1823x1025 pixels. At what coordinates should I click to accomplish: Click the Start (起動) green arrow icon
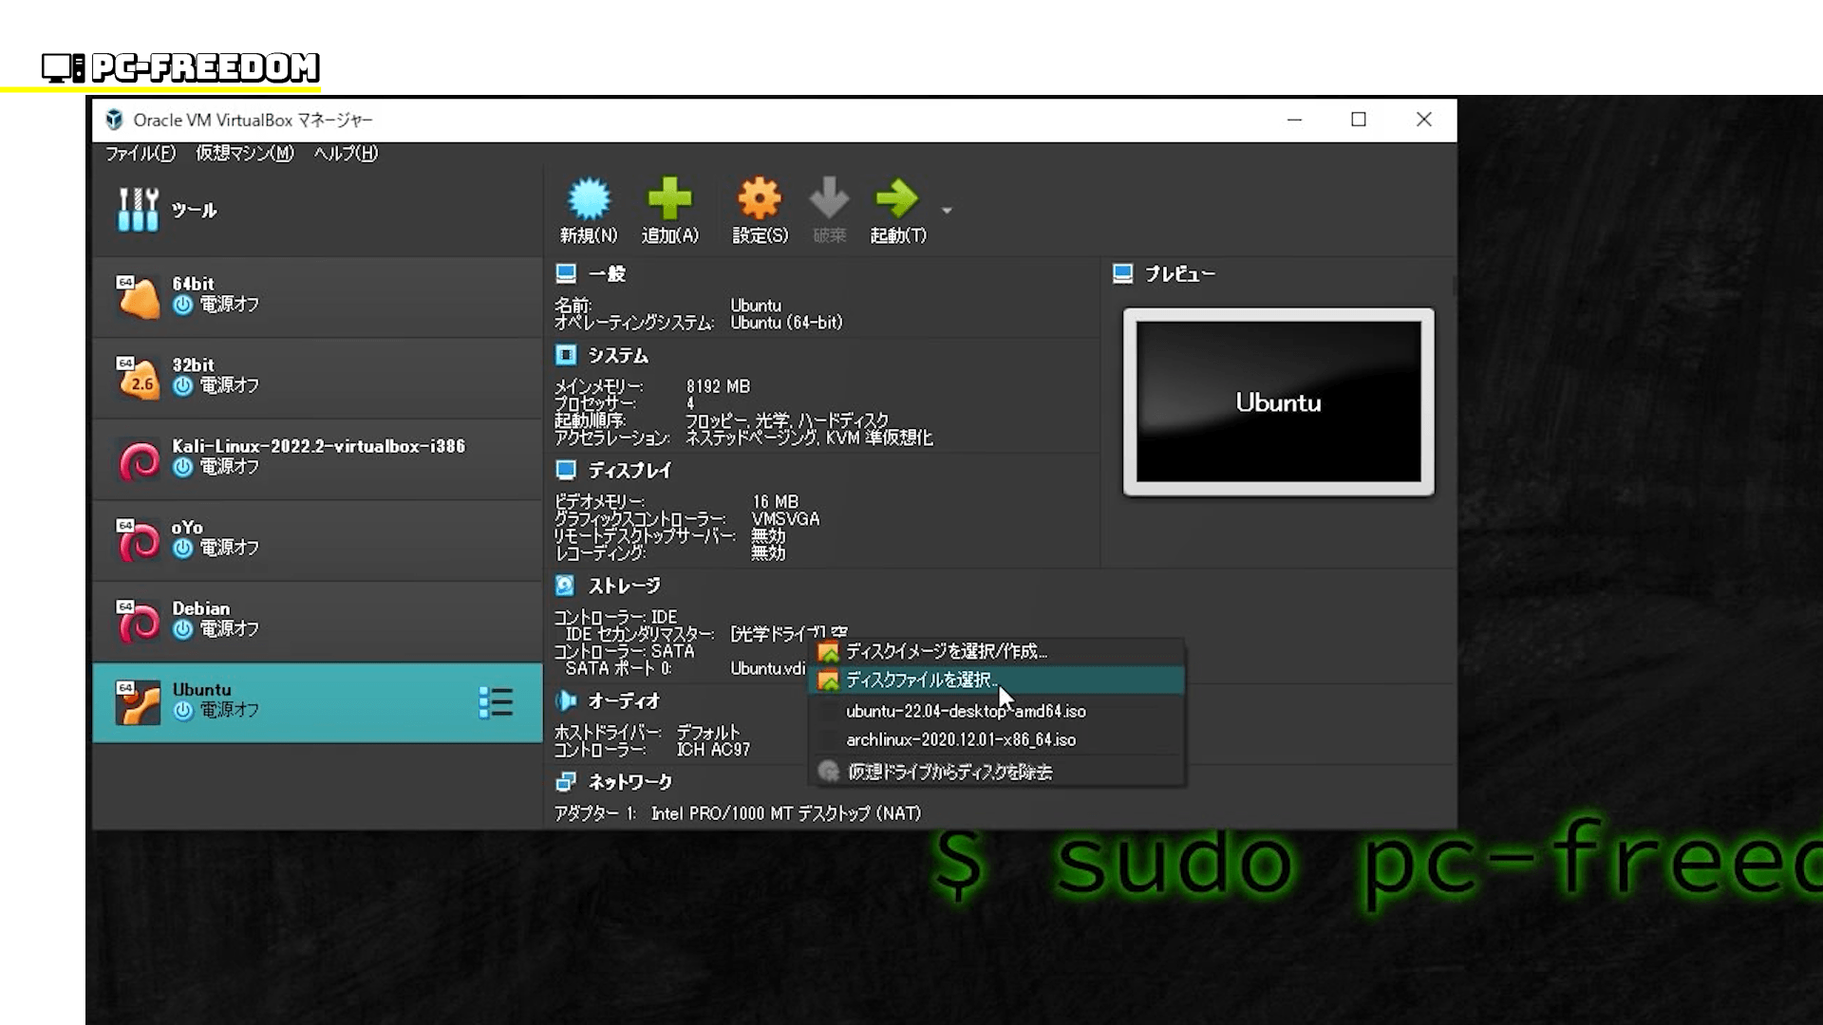click(x=896, y=200)
